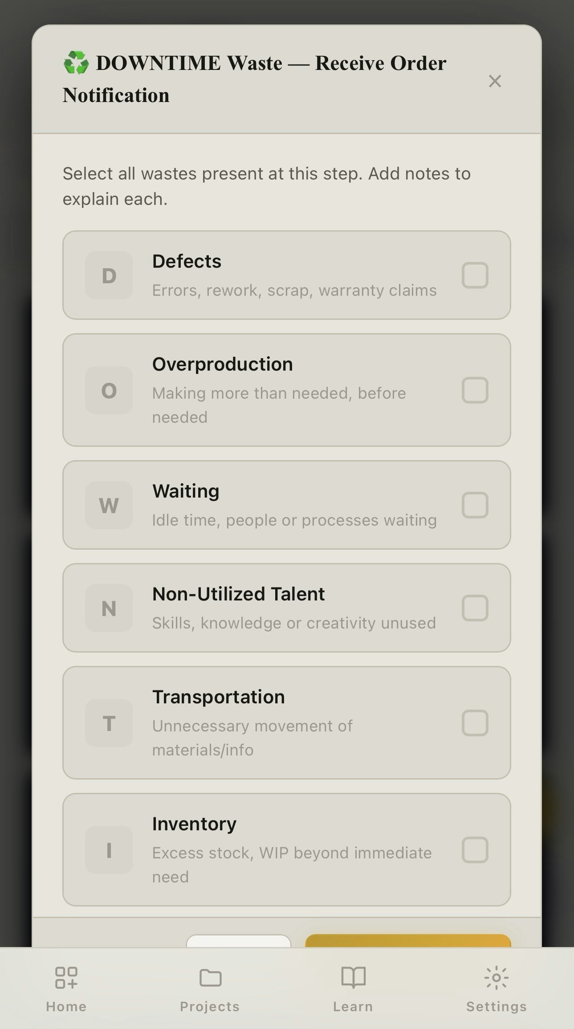Open the Settings gear icon
Viewport: 574px width, 1029px height.
click(x=497, y=978)
